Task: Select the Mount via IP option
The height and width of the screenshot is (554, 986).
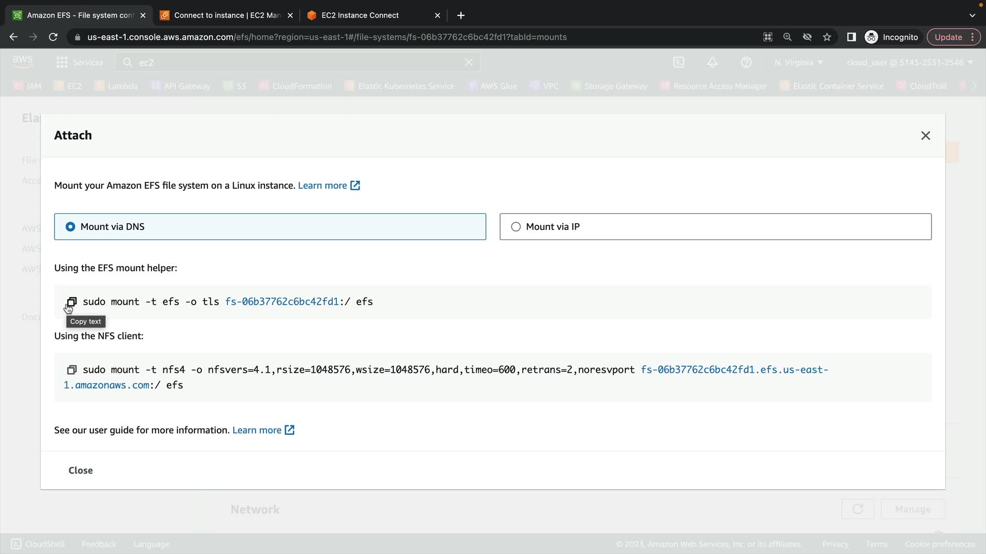Action: (x=516, y=227)
